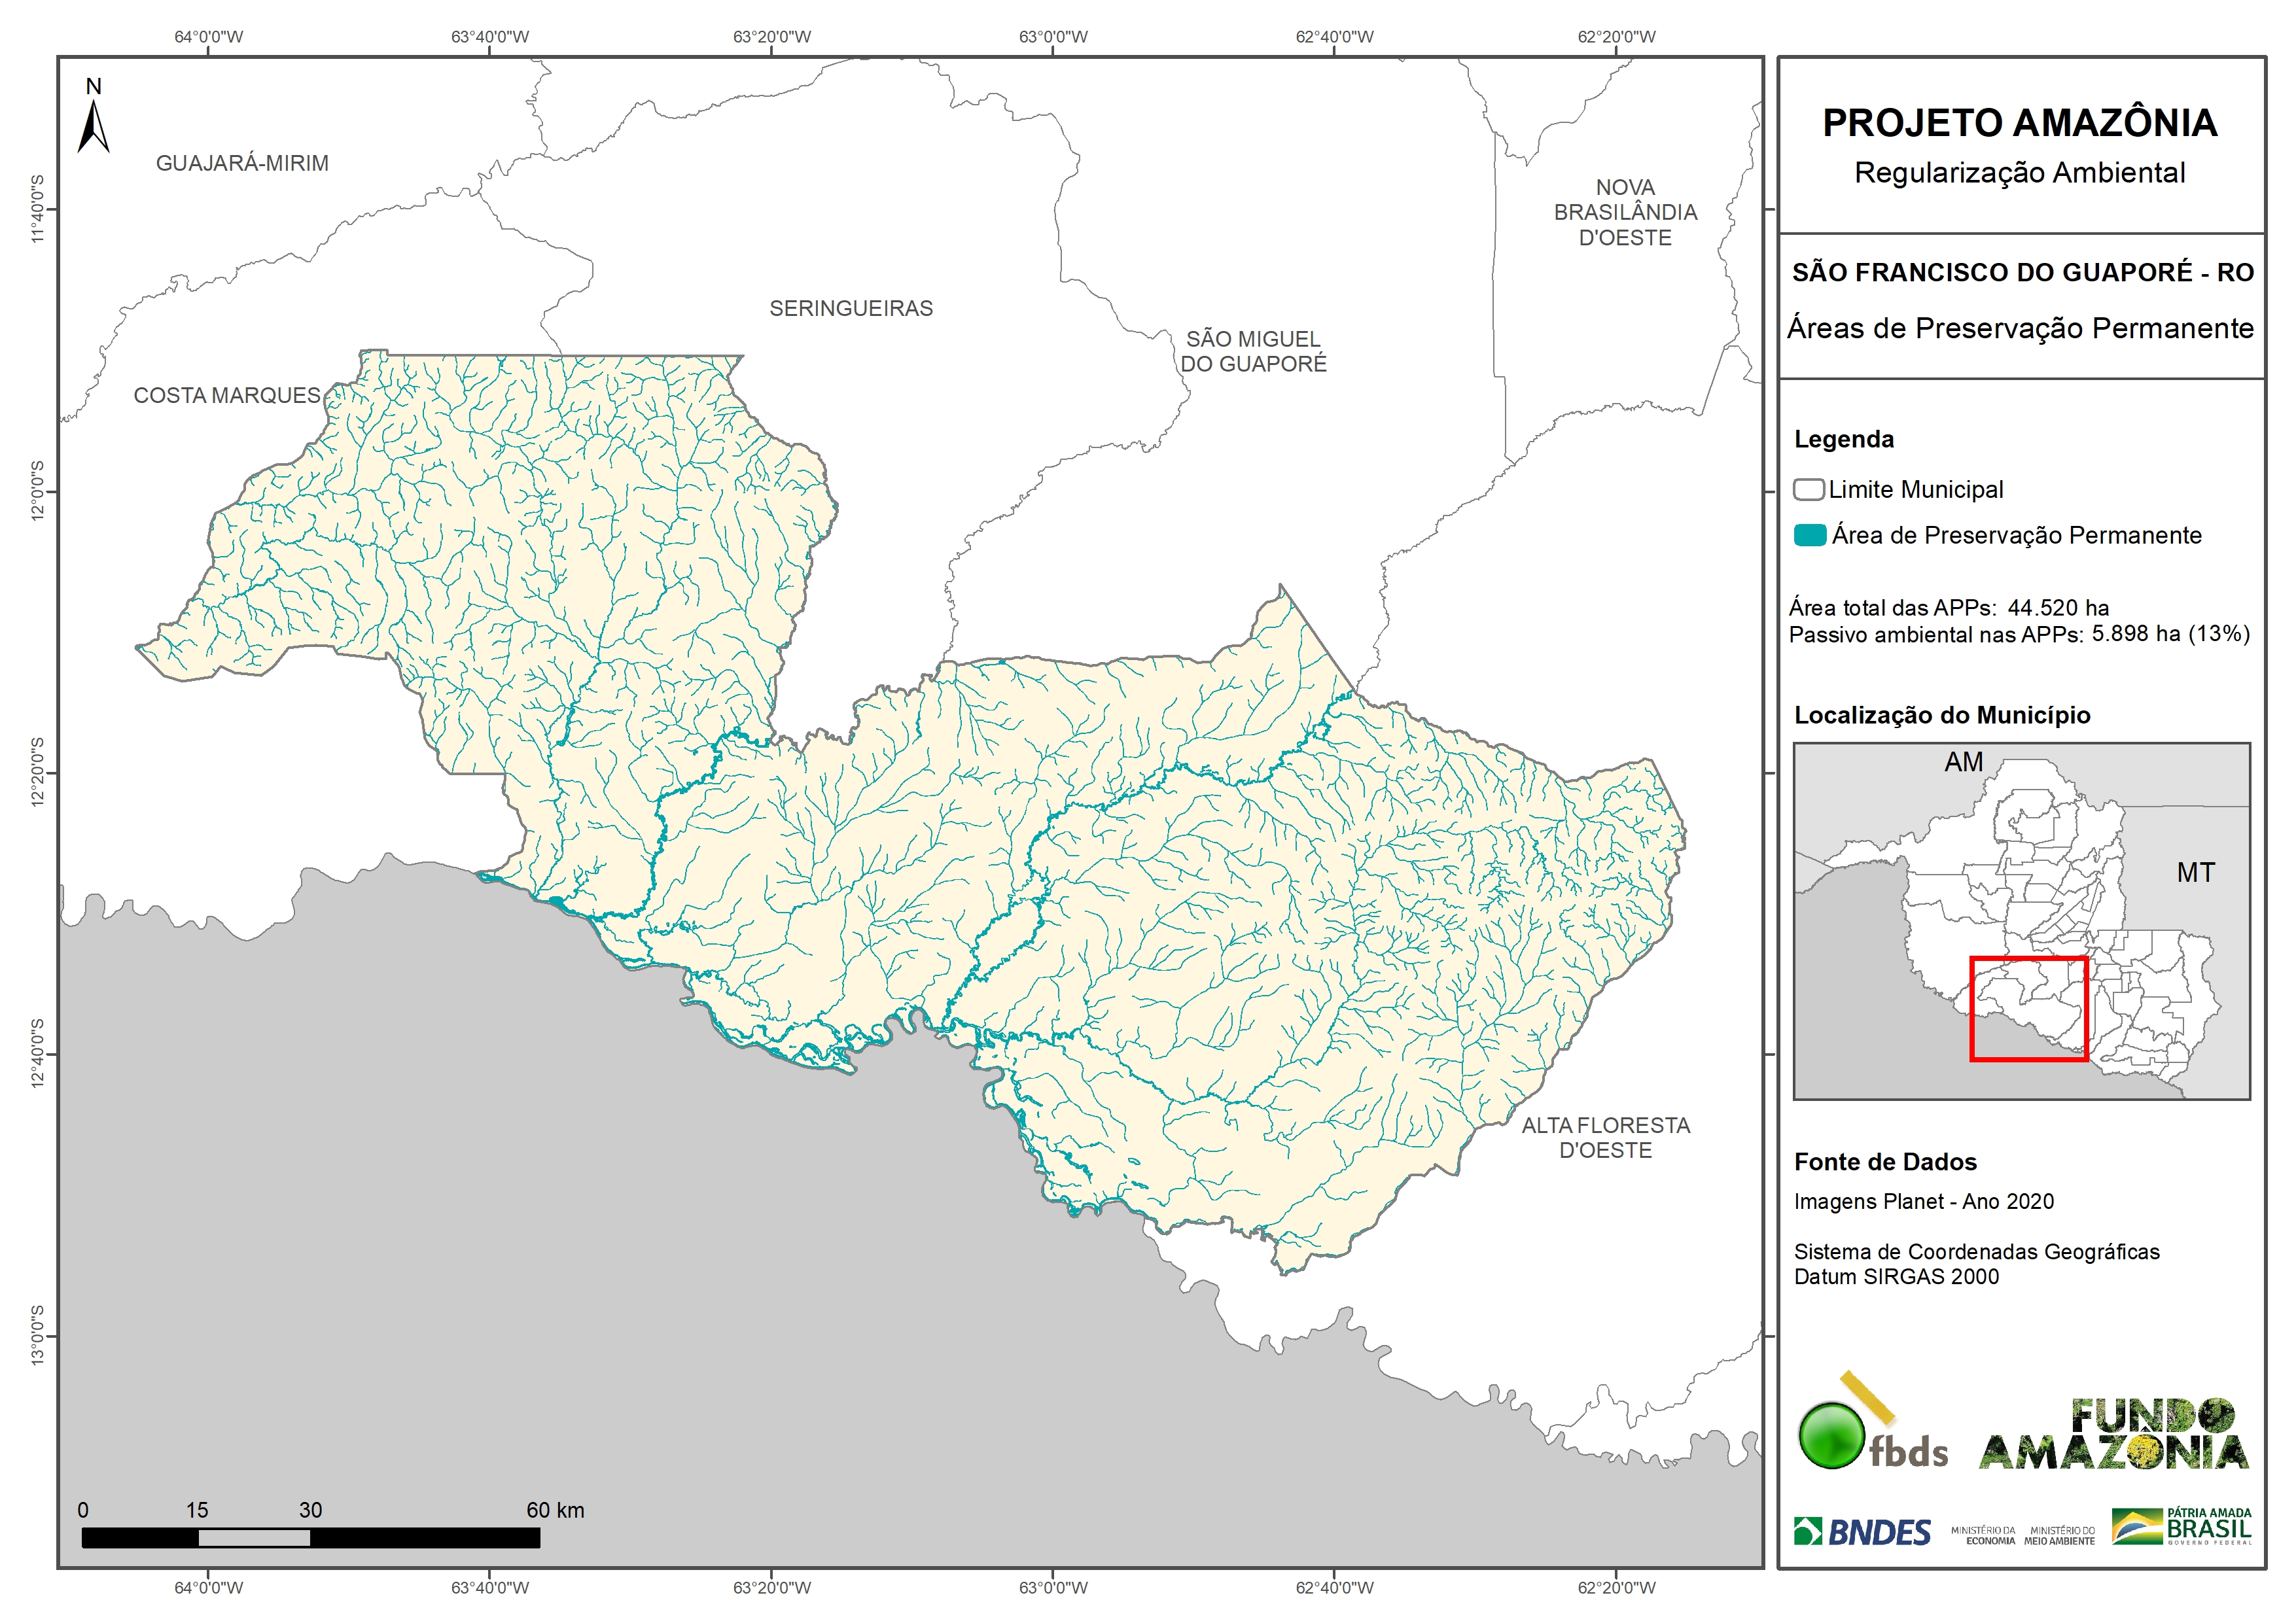This screenshot has width=2296, height=1623.
Task: Click the red rectangle in locator map
Action: tap(2028, 1008)
